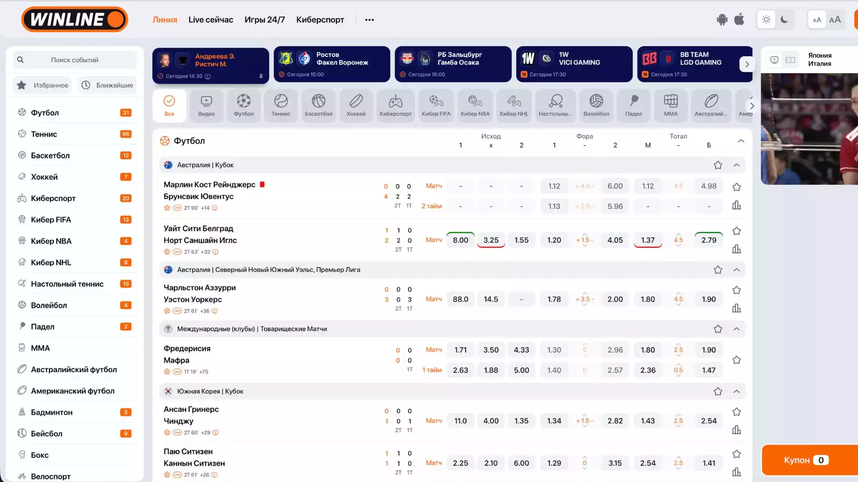The image size is (858, 482).
Task: Collapse the Футбол section chevron
Action: [741, 141]
